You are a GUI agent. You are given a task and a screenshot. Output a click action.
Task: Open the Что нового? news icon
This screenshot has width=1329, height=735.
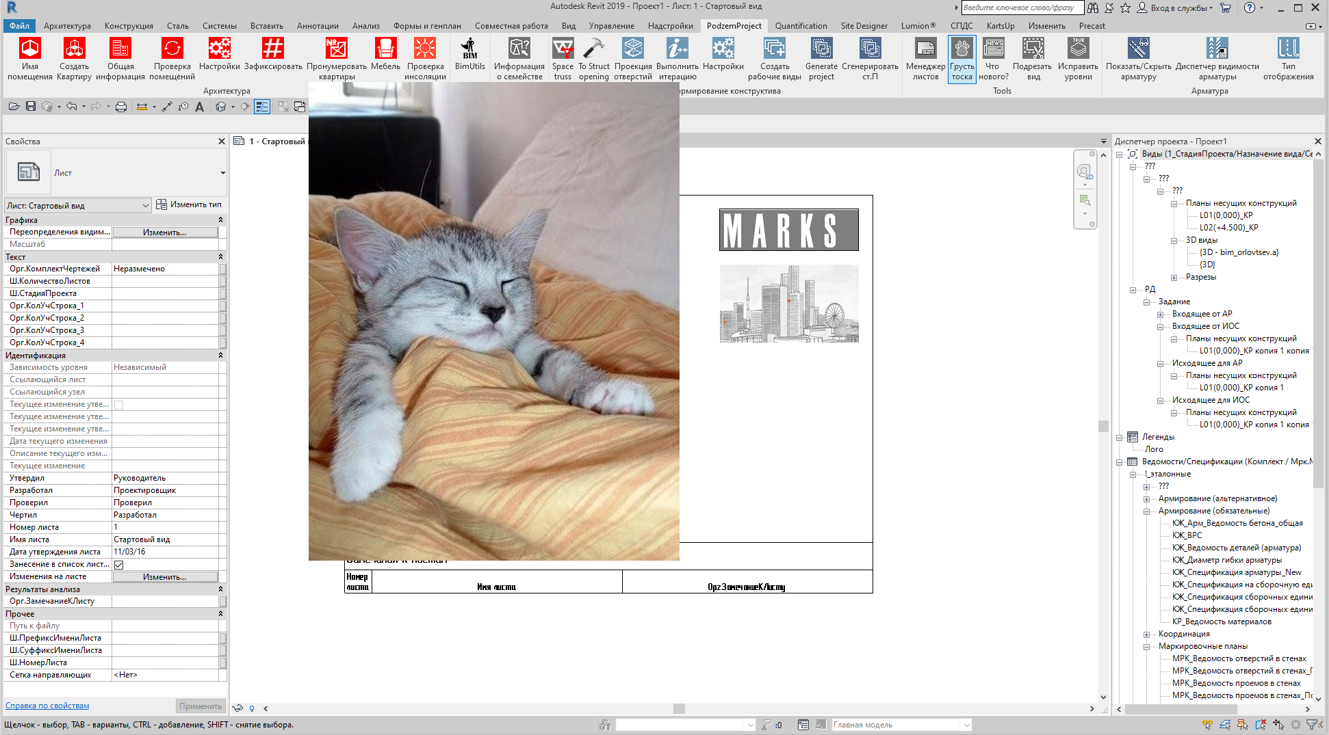coord(993,49)
